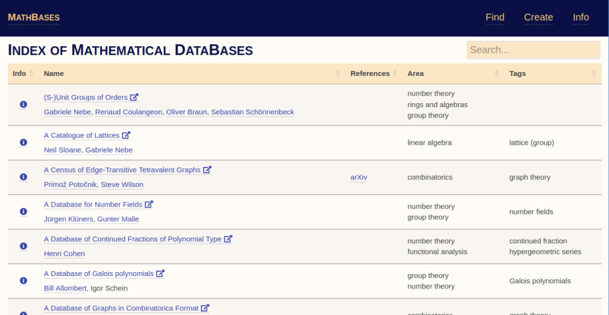Open the Find menu in navigation bar

point(495,18)
